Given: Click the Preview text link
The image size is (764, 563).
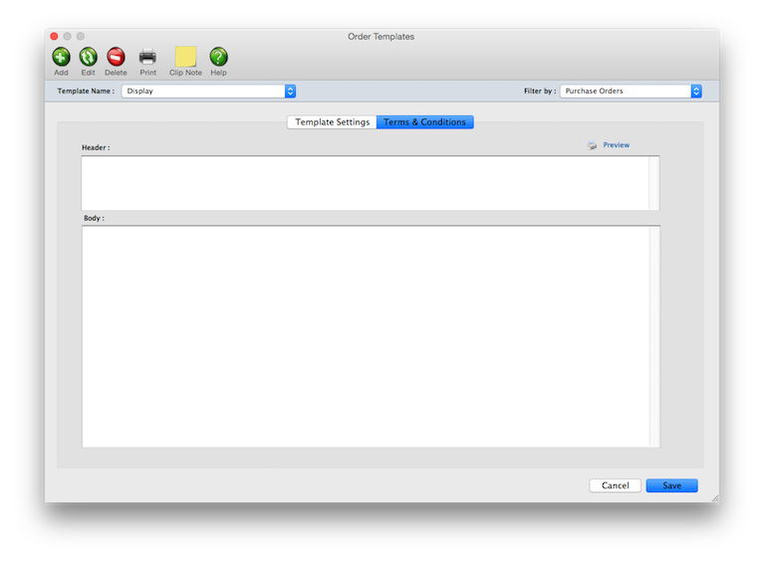Looking at the screenshot, I should (x=616, y=145).
